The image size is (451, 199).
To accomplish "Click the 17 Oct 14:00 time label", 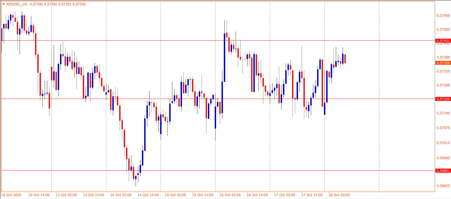I will (x=312, y=195).
